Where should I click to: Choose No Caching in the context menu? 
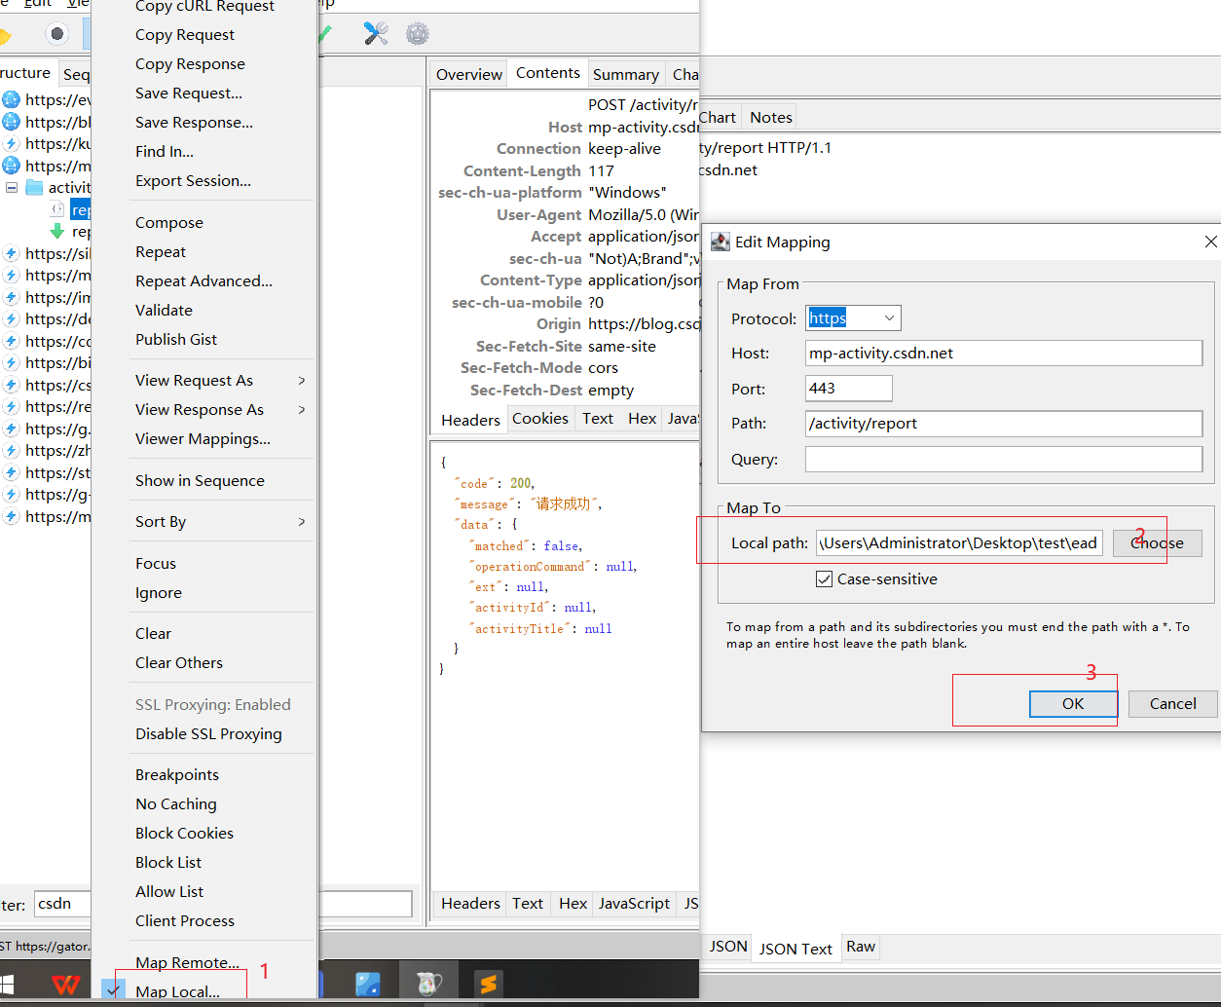(176, 803)
